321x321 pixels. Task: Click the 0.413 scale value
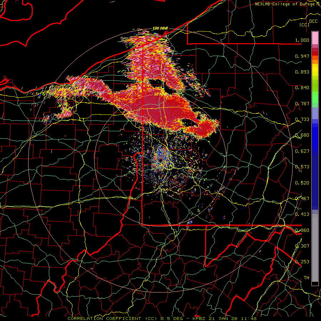pyautogui.click(x=302, y=214)
